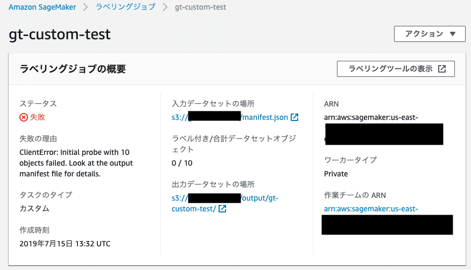Click the 出力データセットの場所 label
Image resolution: width=471 pixels, height=270 pixels.
pos(213,184)
